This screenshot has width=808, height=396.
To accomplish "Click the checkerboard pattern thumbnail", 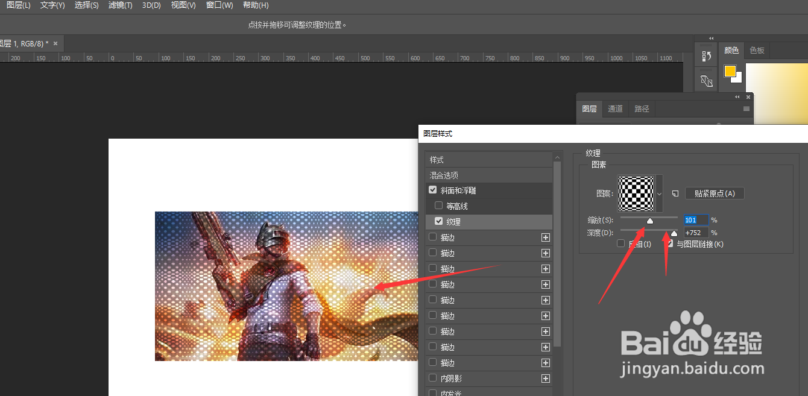I will pos(636,193).
